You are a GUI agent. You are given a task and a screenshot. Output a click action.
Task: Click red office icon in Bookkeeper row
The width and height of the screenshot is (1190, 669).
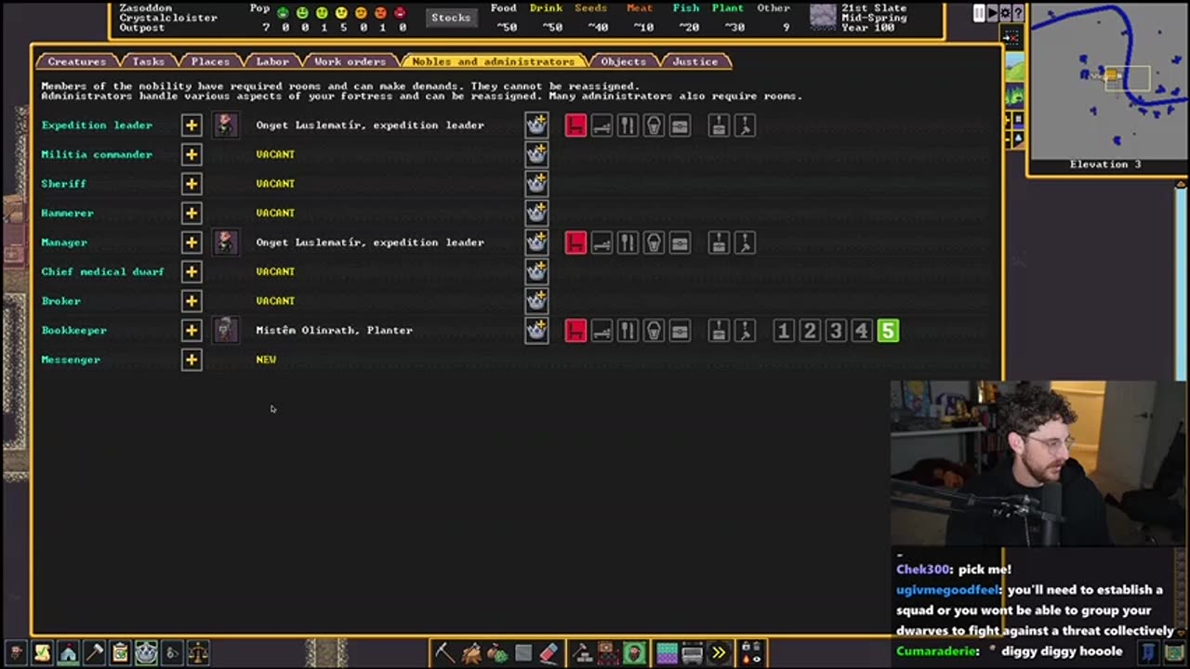pos(575,331)
